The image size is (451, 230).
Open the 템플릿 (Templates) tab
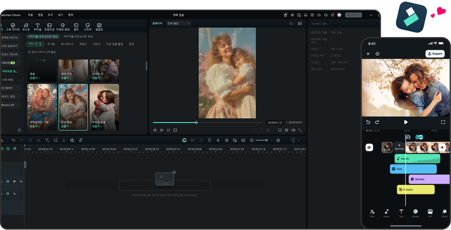point(99,27)
